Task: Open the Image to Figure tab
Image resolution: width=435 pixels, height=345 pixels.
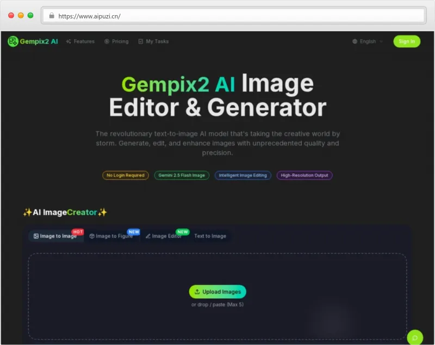Action: 112,236
